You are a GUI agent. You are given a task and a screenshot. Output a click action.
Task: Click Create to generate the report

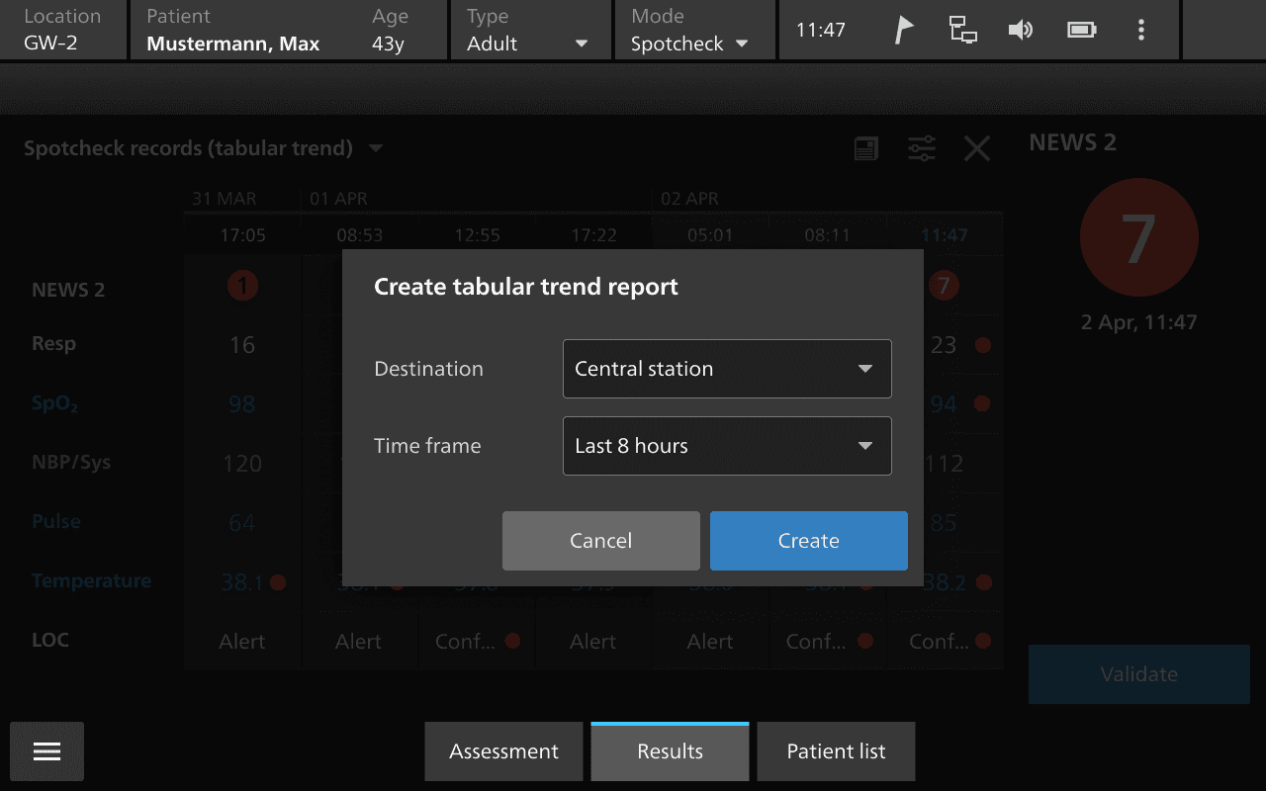tap(809, 541)
